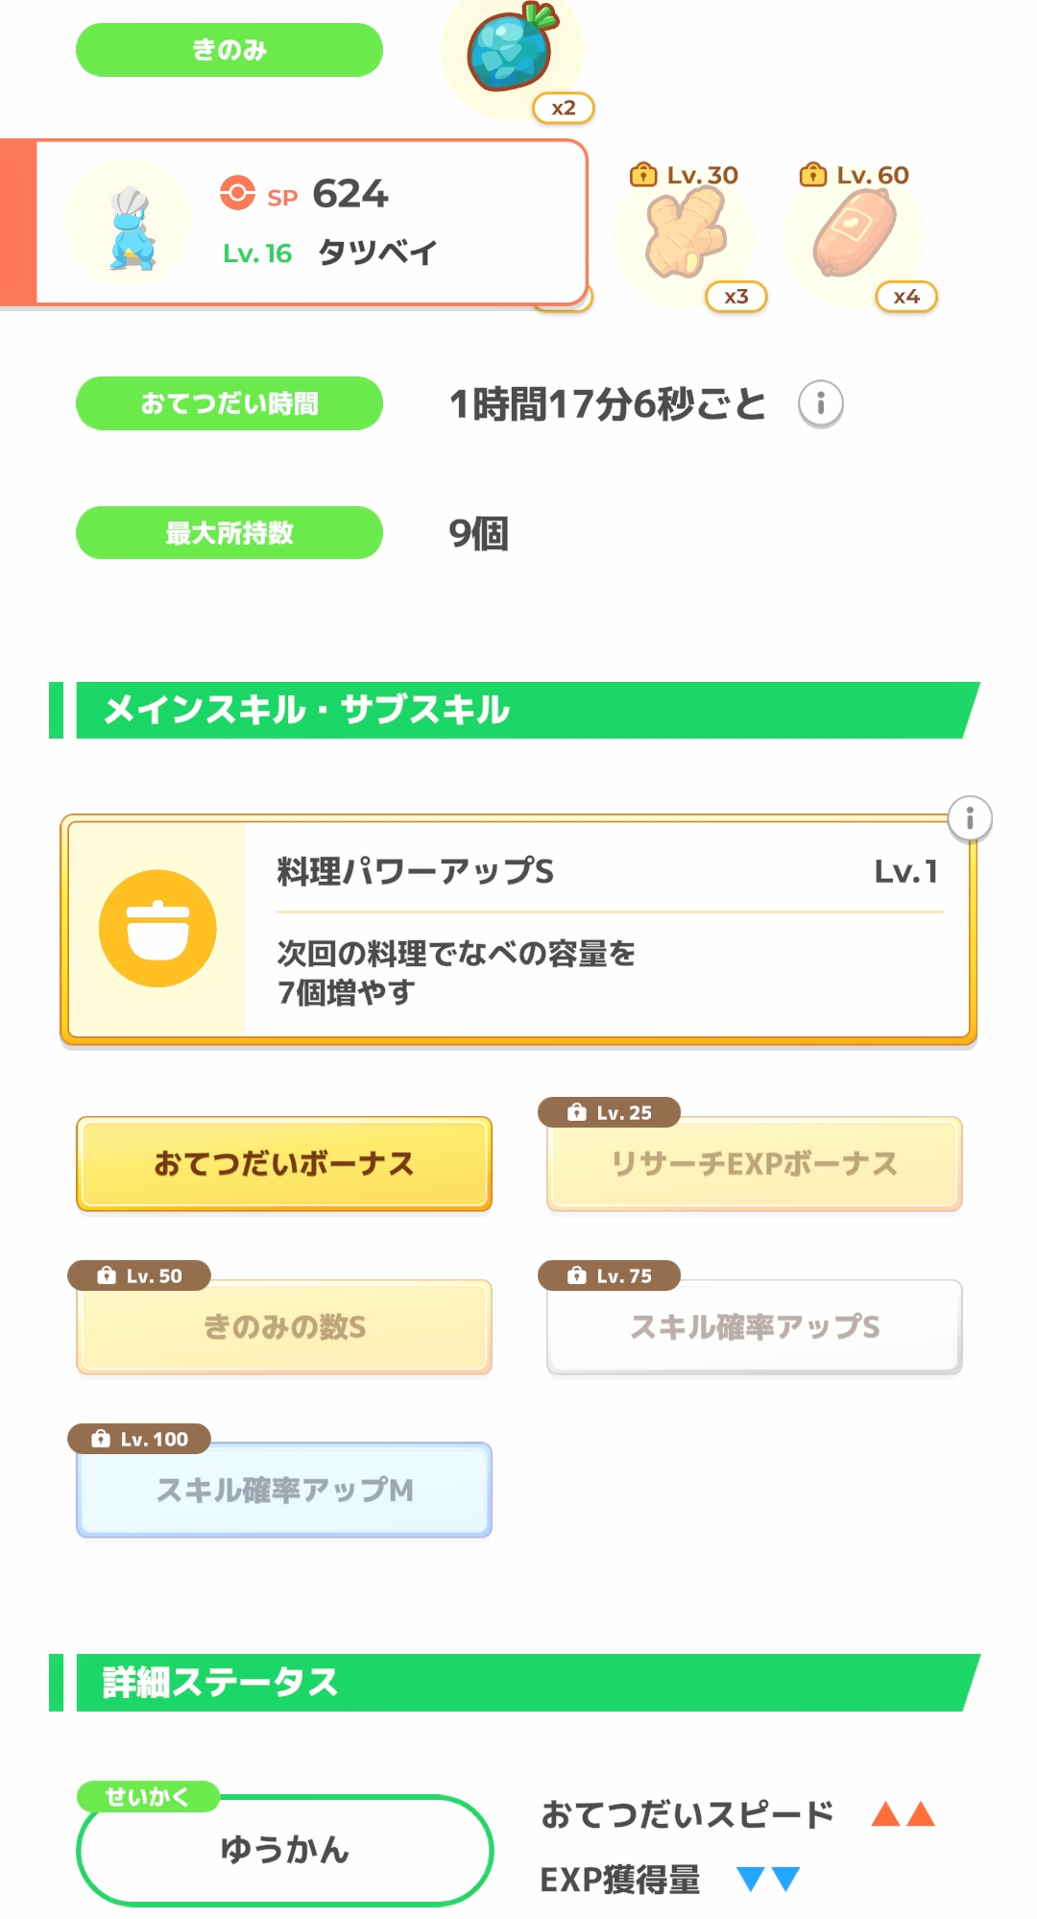
Task: Select the locked リサーチEXPボーナス sub skill
Action: (754, 1163)
